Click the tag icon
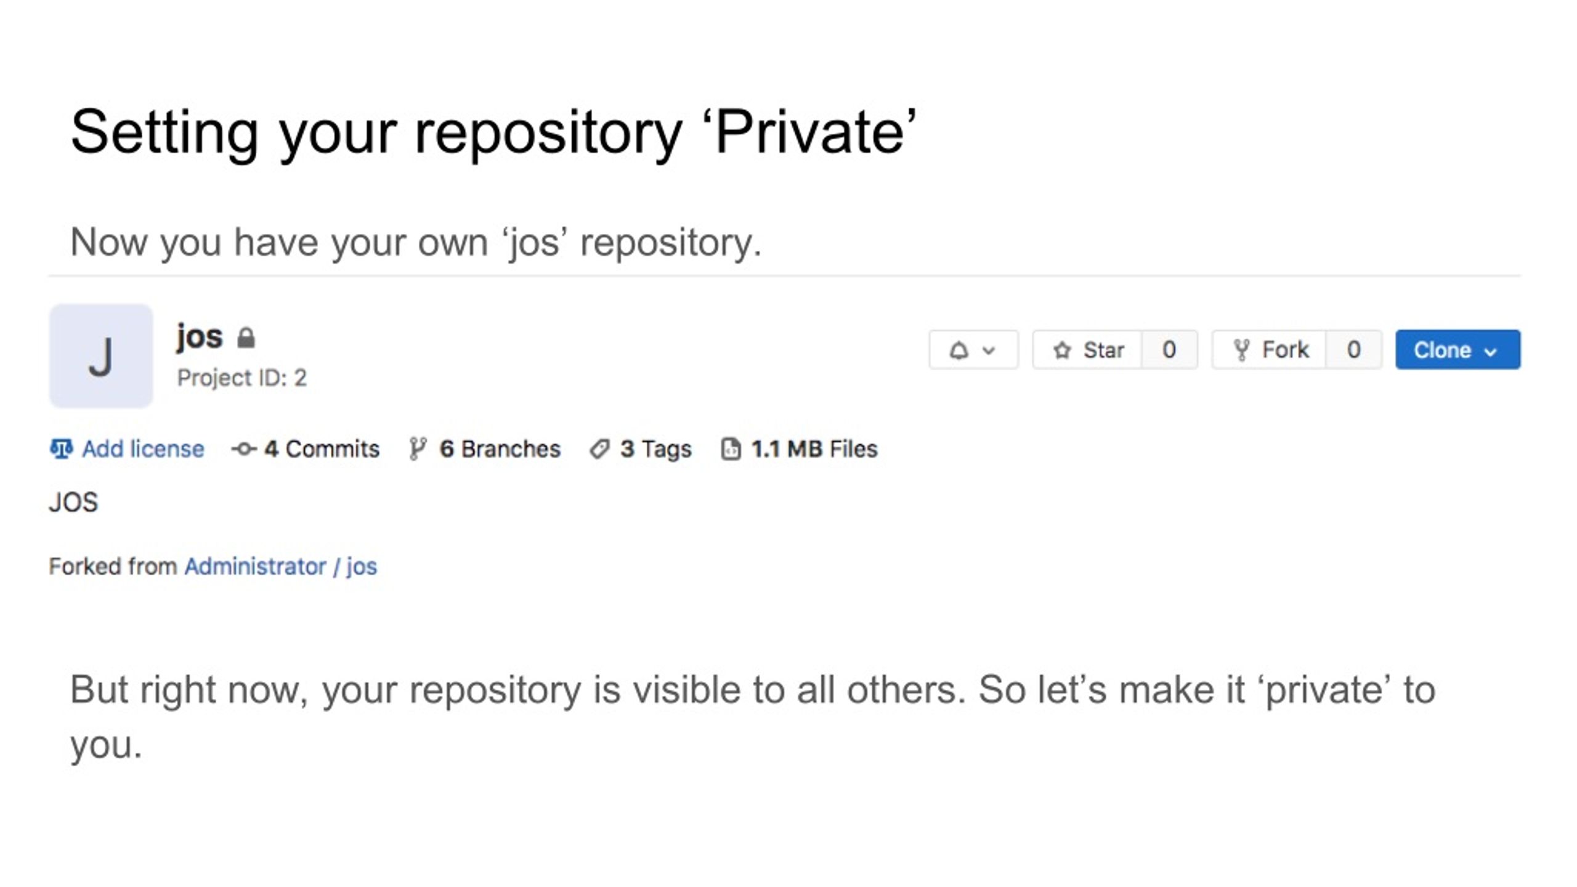This screenshot has height=887, width=1577. coord(599,449)
